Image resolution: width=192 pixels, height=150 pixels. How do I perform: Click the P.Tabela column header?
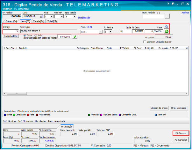126,48
